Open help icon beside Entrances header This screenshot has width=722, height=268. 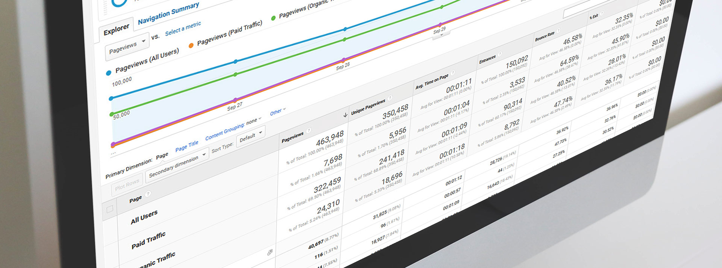[500, 54]
